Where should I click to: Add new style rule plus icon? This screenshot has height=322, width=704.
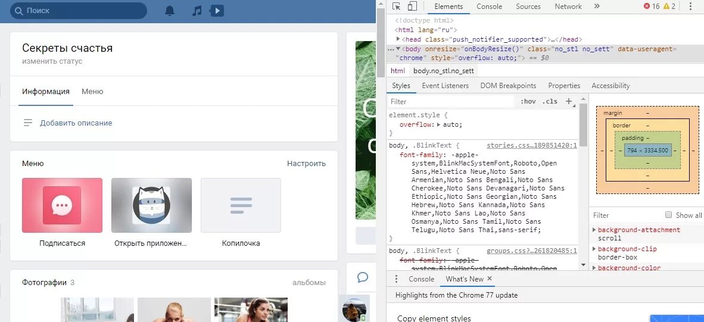(569, 101)
